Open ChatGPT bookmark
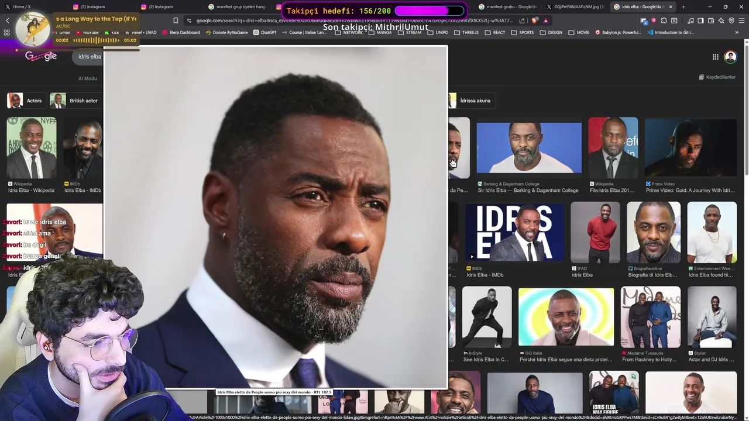Viewport: 749px width, 421px height. pyautogui.click(x=264, y=32)
